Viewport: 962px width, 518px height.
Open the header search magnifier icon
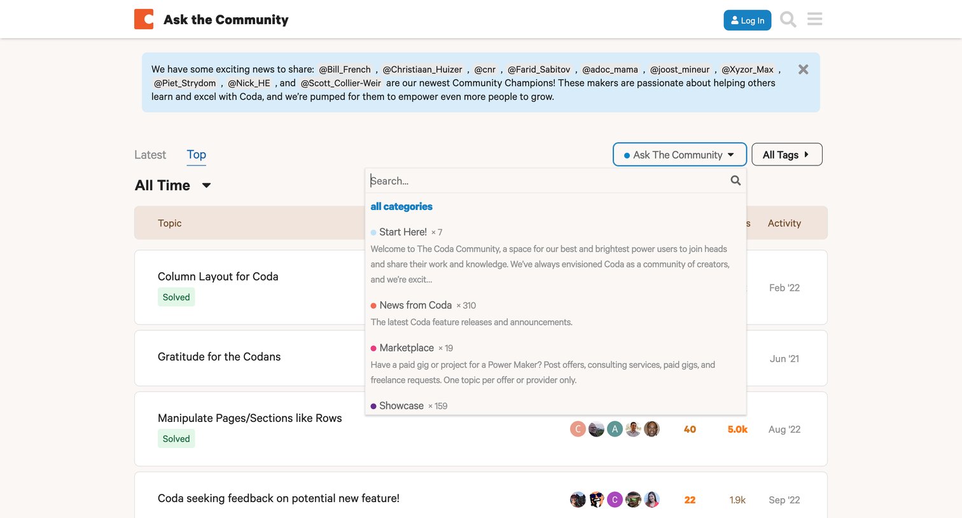tap(788, 20)
